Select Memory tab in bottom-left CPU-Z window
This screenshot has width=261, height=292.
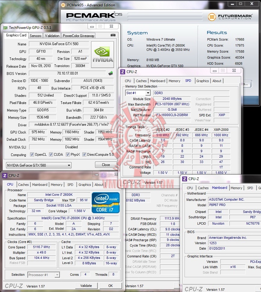pyautogui.click(x=57, y=185)
